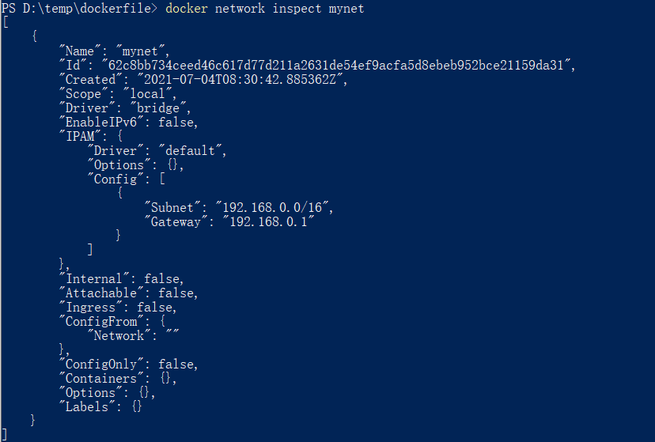Click the Gateway 192.168.0.1 value
This screenshot has height=442, width=655.
click(268, 221)
